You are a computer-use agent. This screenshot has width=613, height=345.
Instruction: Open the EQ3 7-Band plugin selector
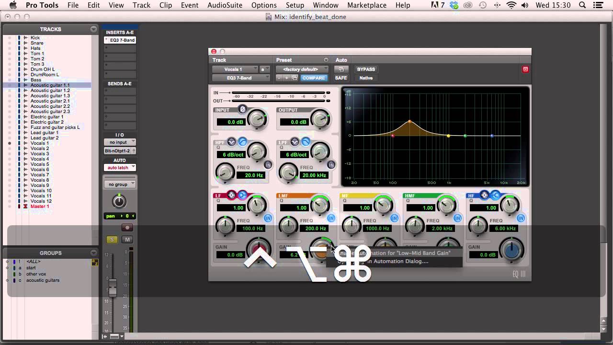[241, 78]
